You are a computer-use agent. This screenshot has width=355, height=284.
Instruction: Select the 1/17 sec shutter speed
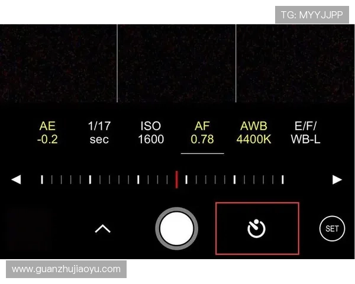99,133
